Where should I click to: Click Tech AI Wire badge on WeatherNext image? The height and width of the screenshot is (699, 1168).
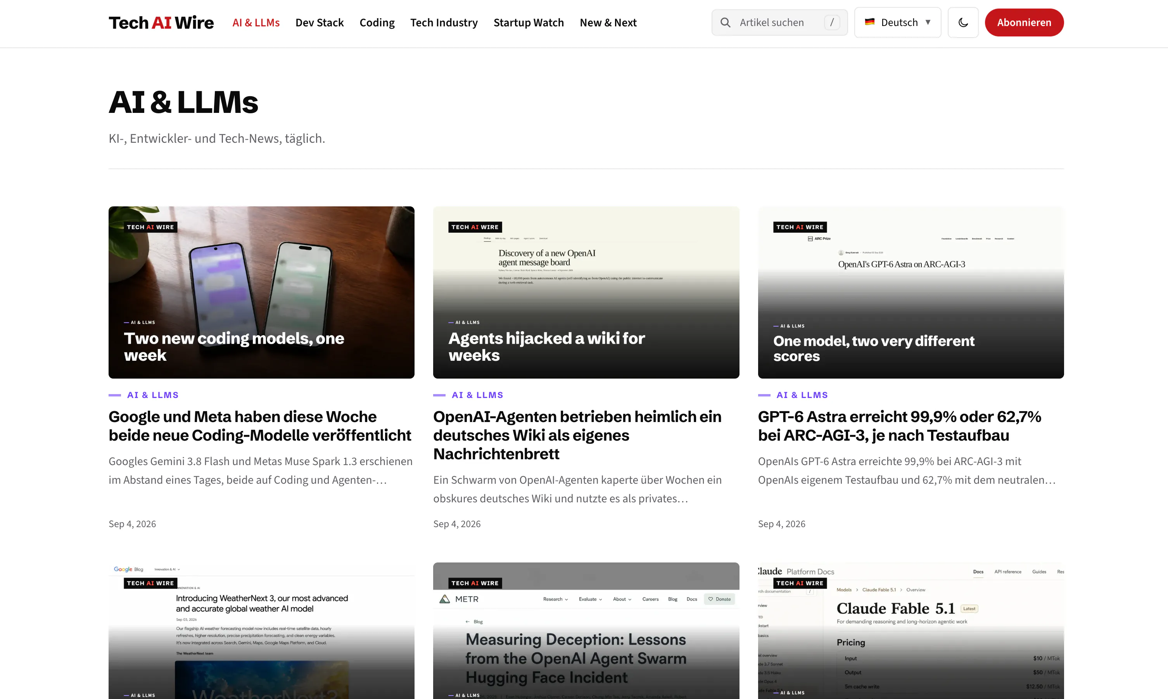[150, 583]
